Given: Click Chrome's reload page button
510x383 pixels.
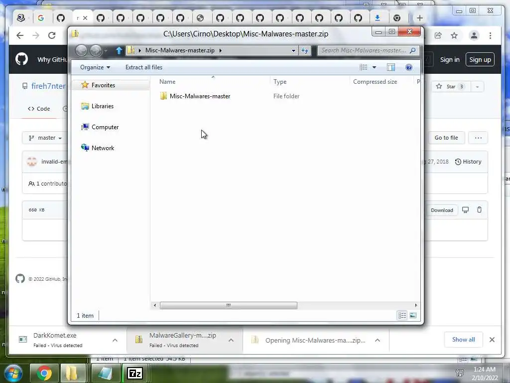Looking at the screenshot, I should pos(52,35).
